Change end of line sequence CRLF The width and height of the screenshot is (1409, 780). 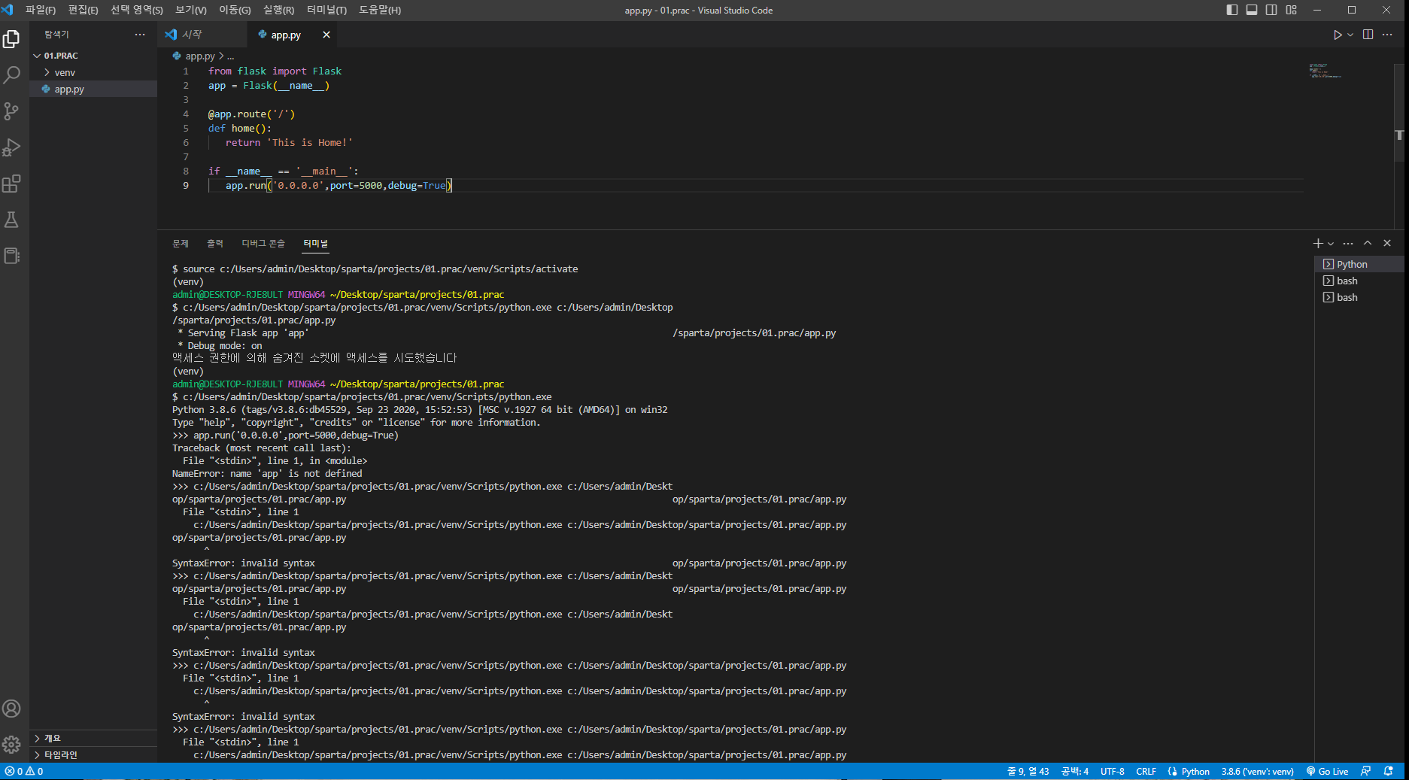point(1146,771)
